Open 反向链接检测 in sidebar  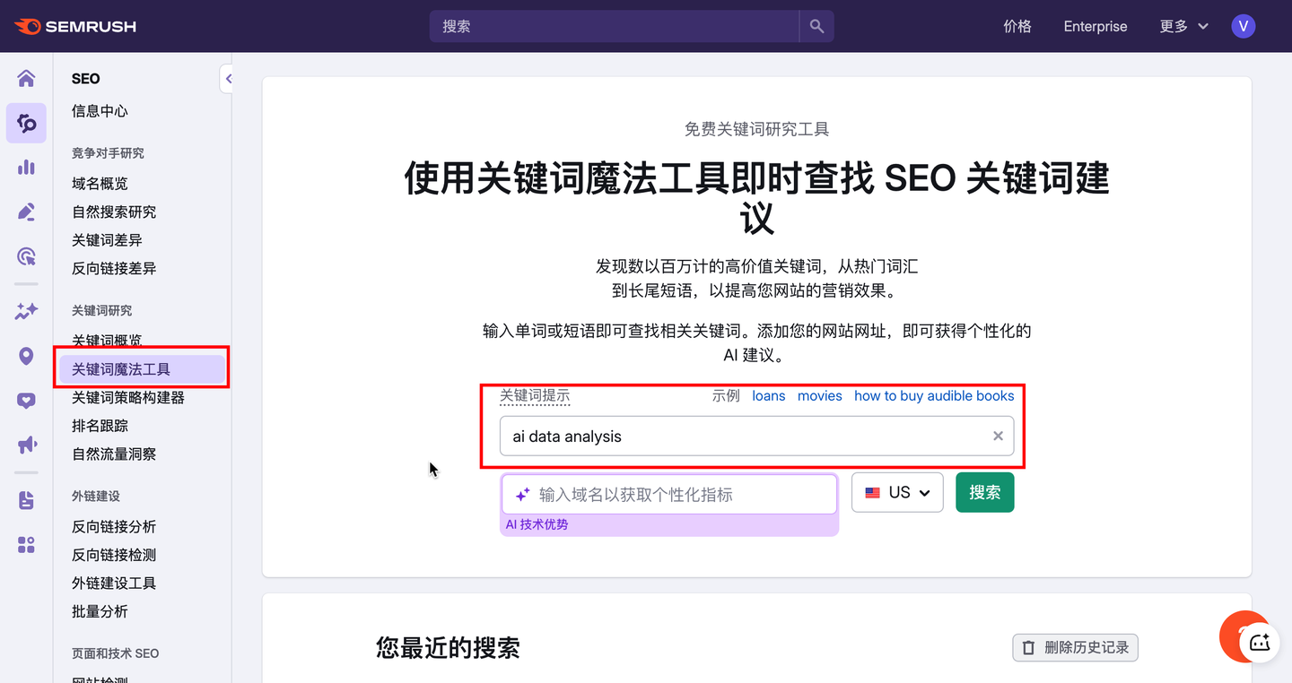[x=114, y=555]
